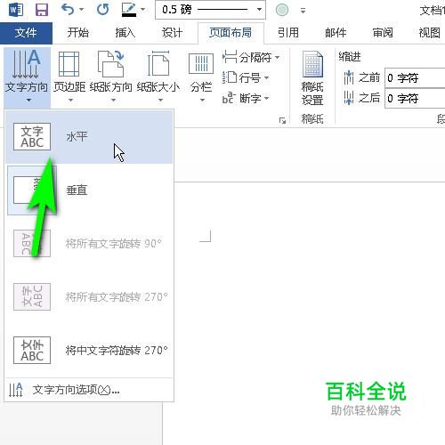The image size is (445, 445).
Task: Edit the 之前 indent field
Action: [416, 78]
